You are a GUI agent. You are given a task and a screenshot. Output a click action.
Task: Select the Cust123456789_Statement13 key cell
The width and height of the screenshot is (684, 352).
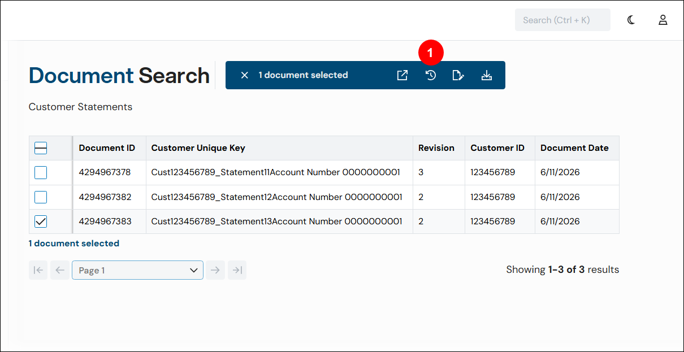coord(279,221)
